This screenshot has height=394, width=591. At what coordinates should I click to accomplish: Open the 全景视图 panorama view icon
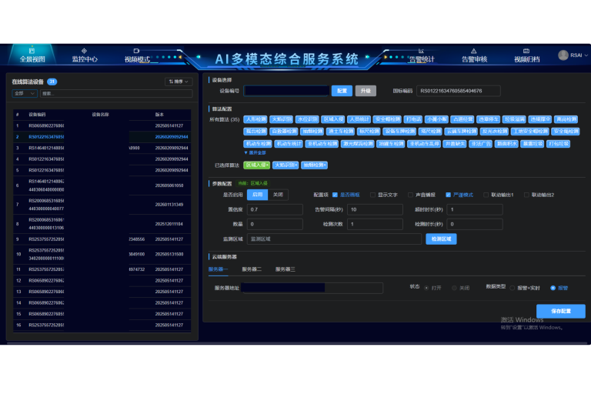pyautogui.click(x=32, y=51)
